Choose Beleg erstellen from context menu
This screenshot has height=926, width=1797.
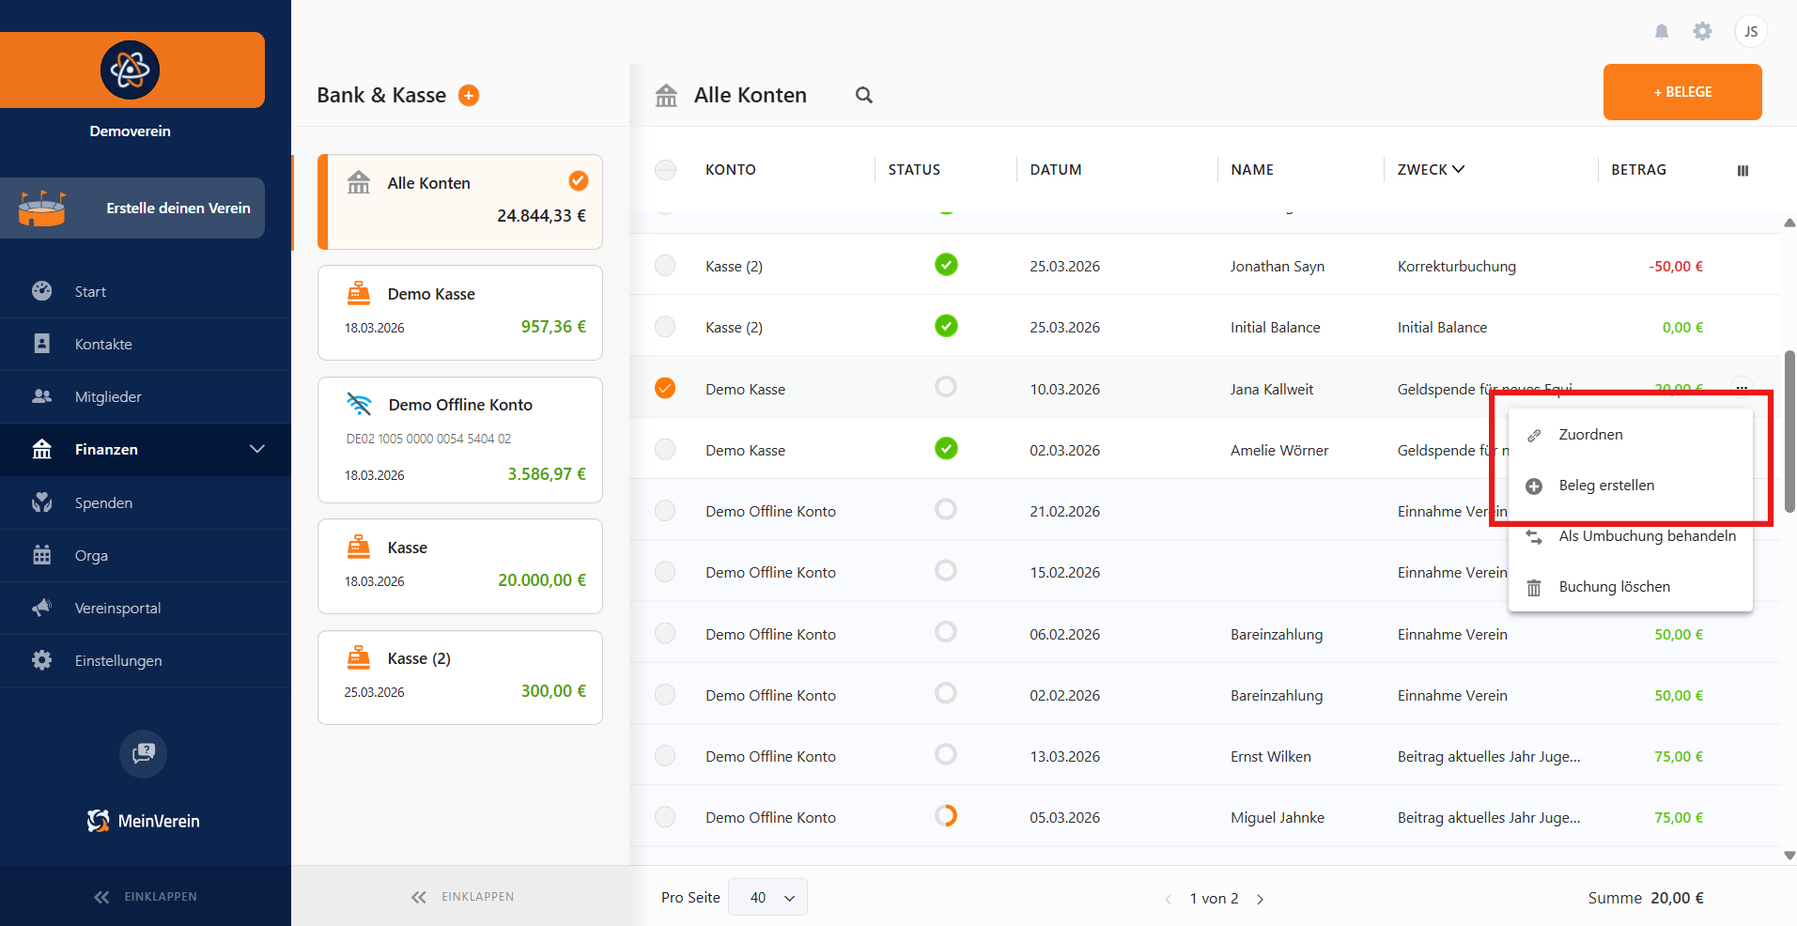(1606, 486)
